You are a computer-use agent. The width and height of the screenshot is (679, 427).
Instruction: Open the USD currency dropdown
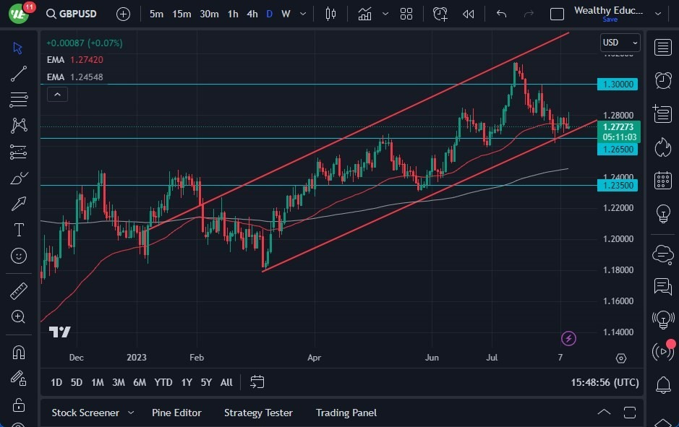click(620, 42)
